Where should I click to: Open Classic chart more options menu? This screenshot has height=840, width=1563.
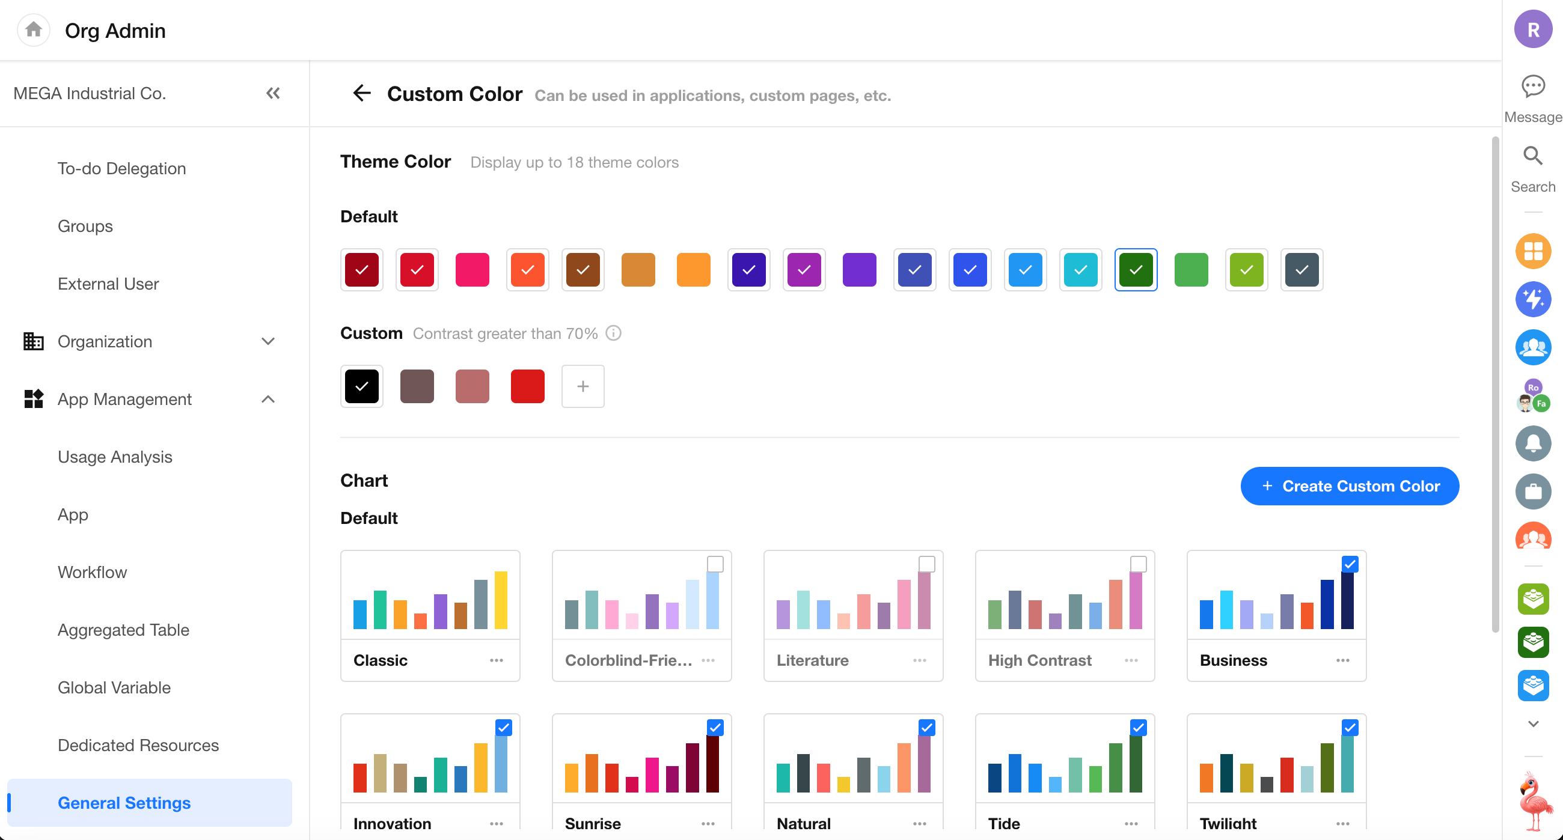497,660
